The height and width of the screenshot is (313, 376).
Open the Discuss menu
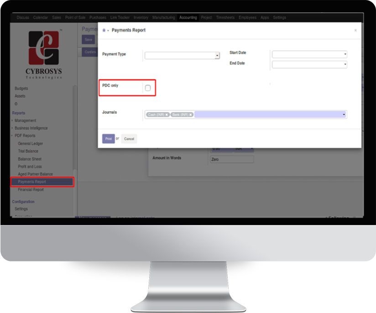click(x=23, y=17)
